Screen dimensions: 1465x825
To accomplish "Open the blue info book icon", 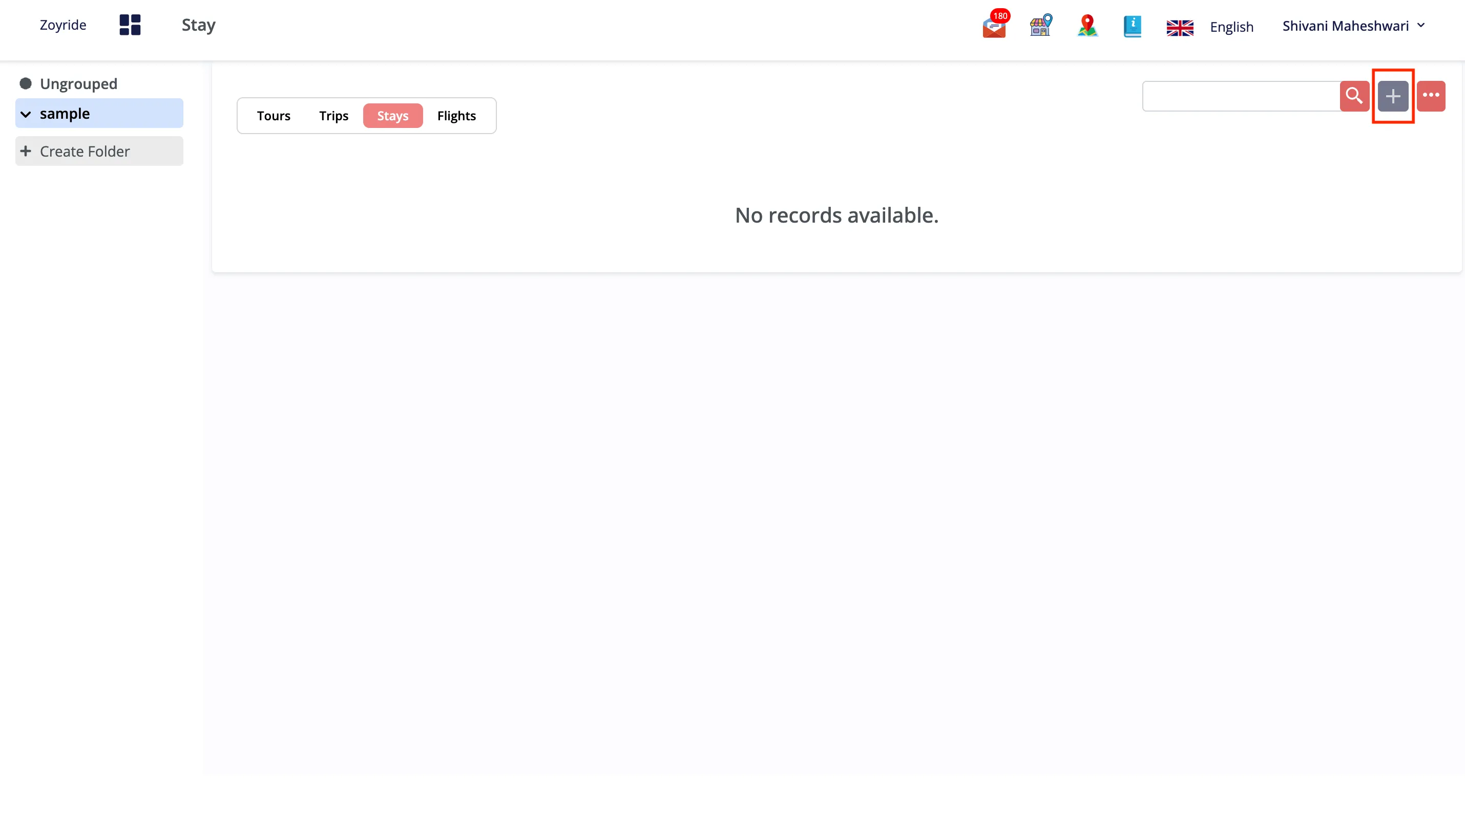I will point(1133,26).
